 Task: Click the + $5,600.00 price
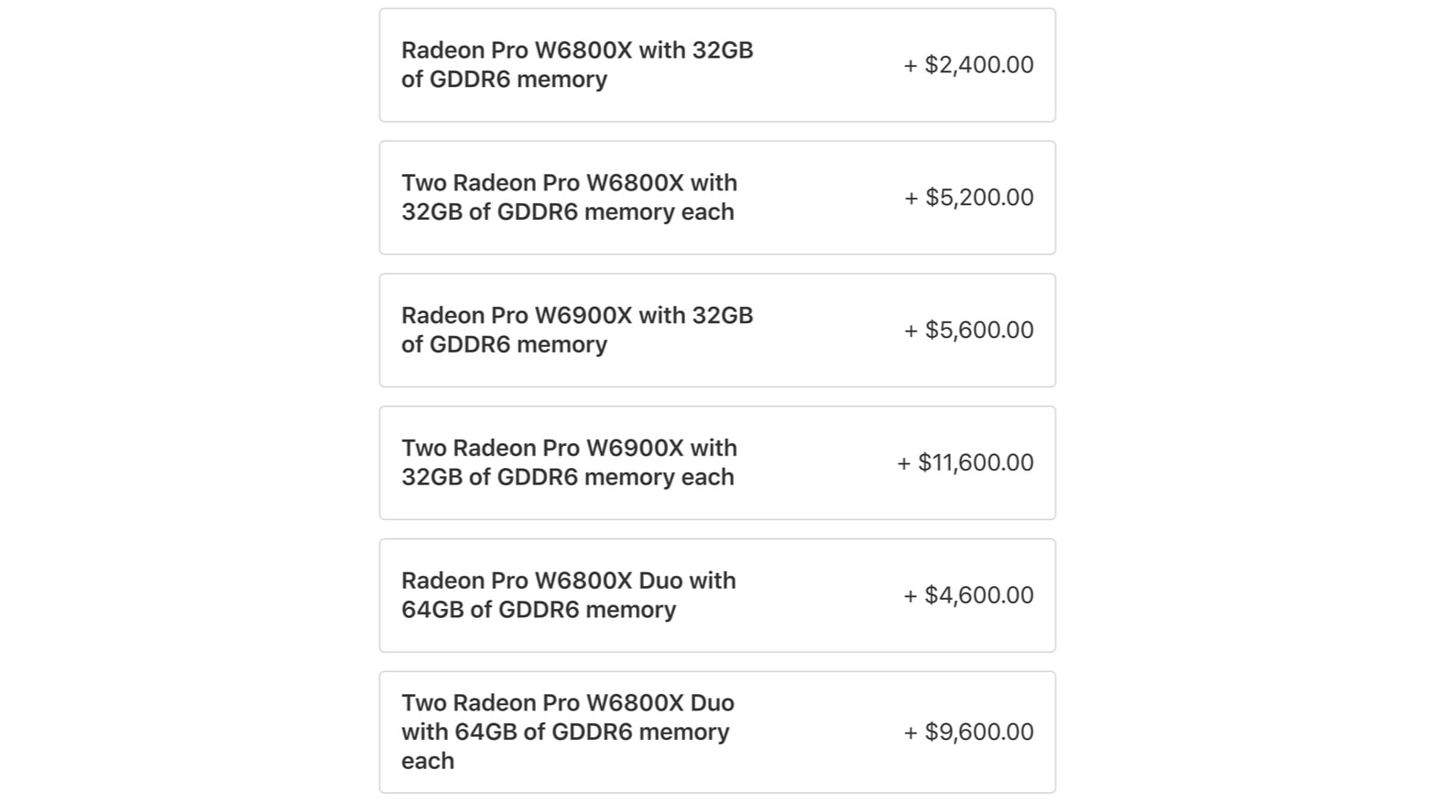click(968, 331)
